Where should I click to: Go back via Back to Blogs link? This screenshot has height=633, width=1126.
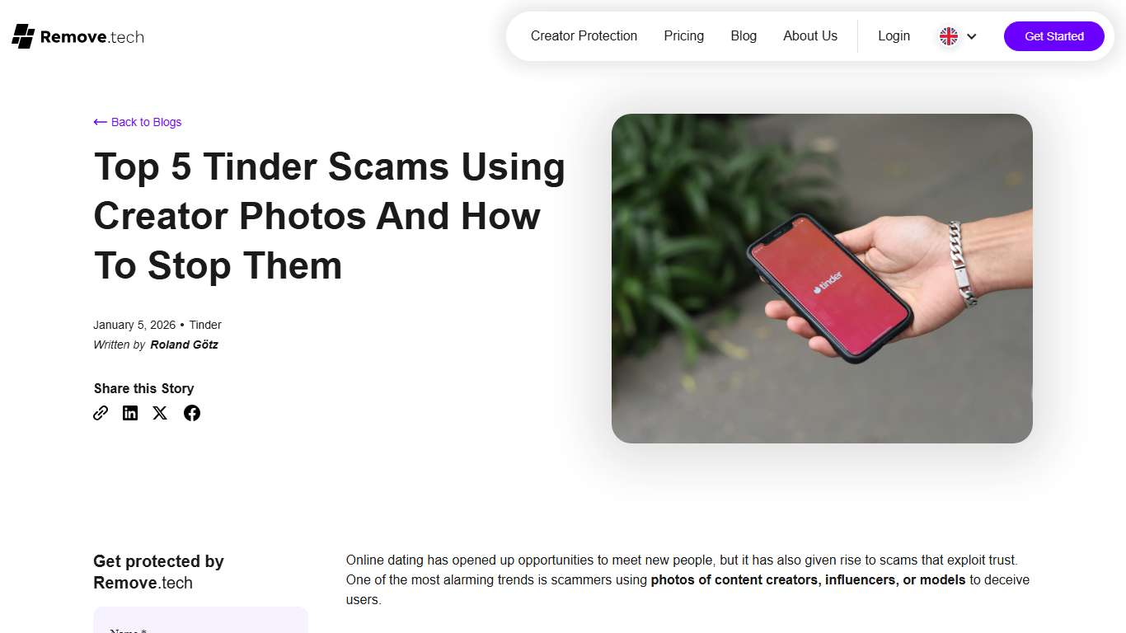point(138,122)
